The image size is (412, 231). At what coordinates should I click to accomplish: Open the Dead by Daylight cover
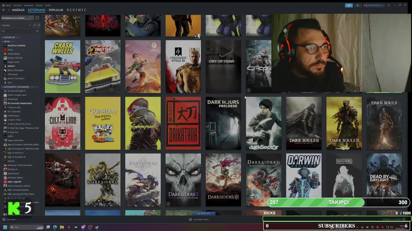click(384, 176)
